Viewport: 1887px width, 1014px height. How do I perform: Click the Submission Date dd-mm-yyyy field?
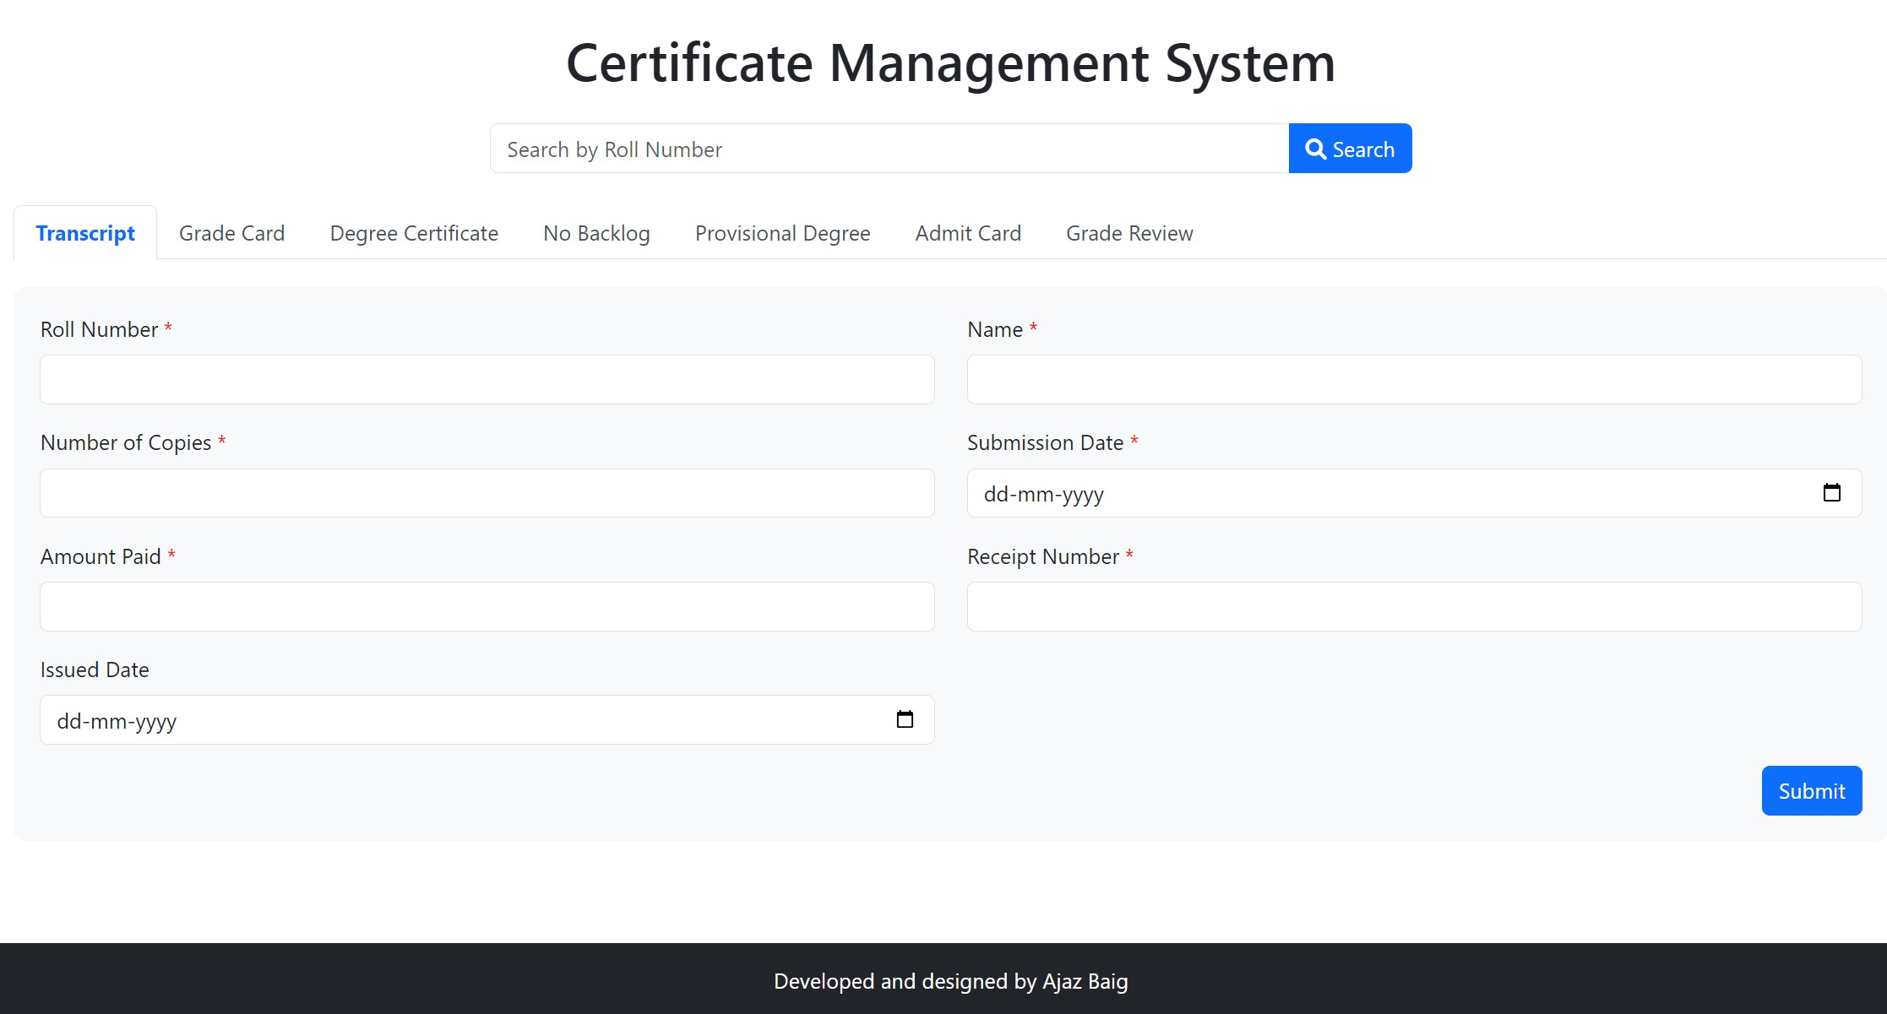click(x=1351, y=493)
